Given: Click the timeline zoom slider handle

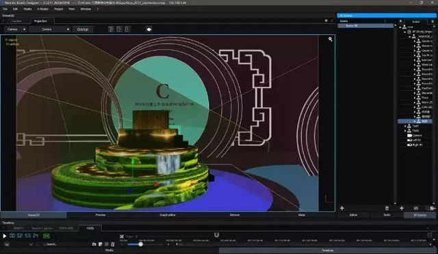Looking at the screenshot, I should pyautogui.click(x=140, y=244).
